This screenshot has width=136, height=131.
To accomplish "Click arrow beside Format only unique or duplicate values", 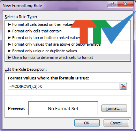I will tap(9, 51).
